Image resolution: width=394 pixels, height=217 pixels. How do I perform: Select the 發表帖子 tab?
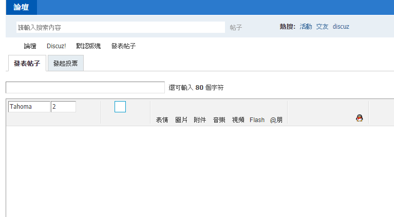(27, 64)
